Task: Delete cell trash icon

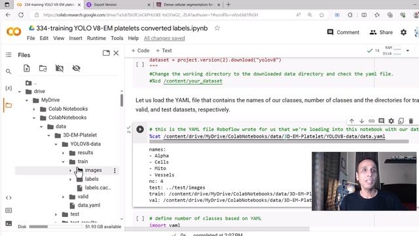Action: pyautogui.click(x=411, y=121)
